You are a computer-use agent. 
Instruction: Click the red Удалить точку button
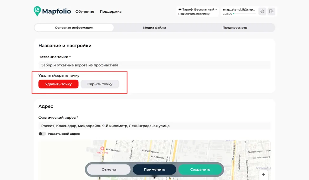58,84
